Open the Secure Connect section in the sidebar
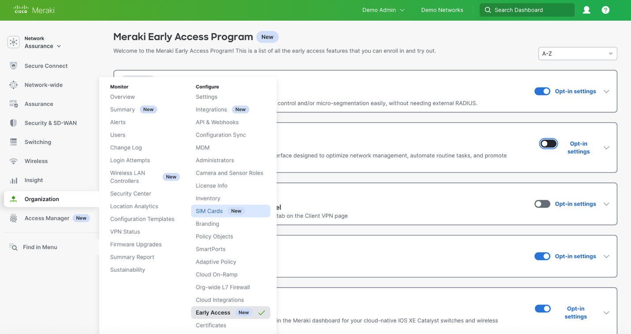Screen dimensions: 631x334 pos(46,65)
